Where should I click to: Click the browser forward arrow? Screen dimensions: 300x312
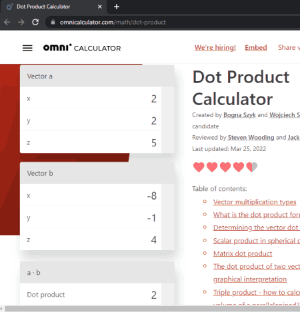21,22
